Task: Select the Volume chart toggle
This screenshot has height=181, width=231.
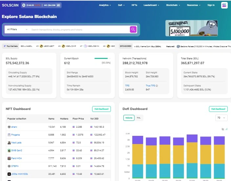Action: click(129, 118)
